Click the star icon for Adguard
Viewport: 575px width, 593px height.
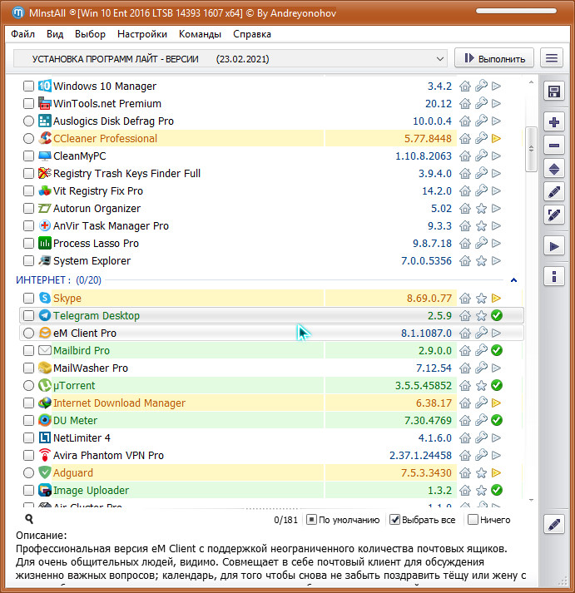[x=481, y=472]
